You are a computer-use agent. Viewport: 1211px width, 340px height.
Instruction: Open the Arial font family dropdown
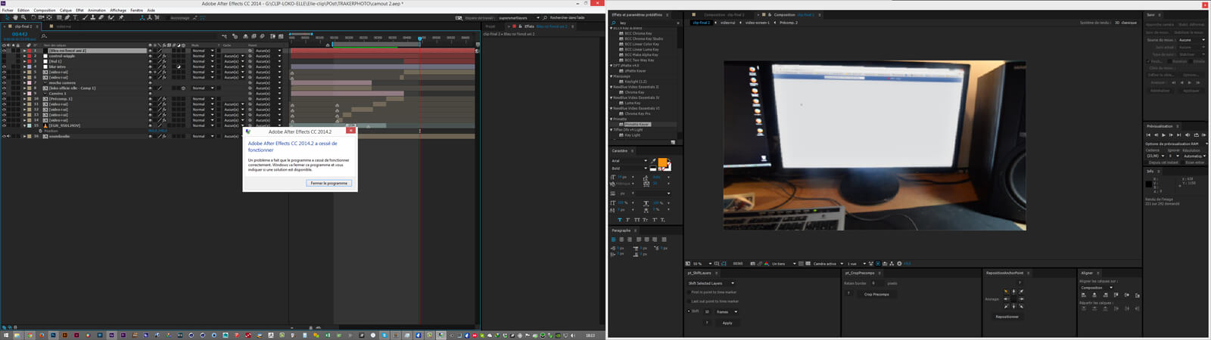[630, 160]
